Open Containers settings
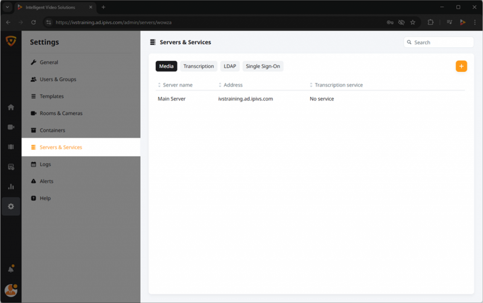This screenshot has height=303, width=483. (x=81, y=130)
